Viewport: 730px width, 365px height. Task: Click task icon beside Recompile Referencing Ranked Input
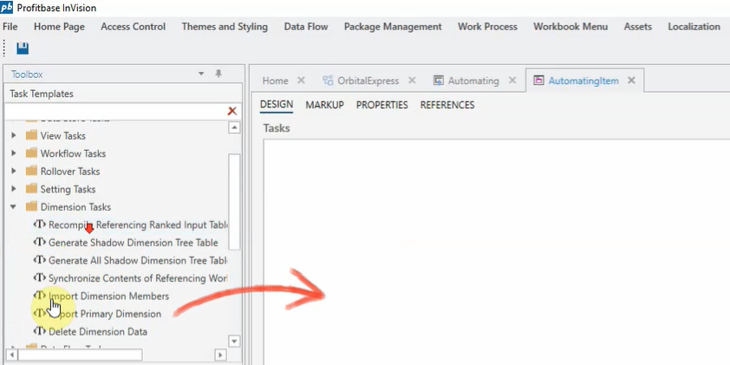click(40, 225)
